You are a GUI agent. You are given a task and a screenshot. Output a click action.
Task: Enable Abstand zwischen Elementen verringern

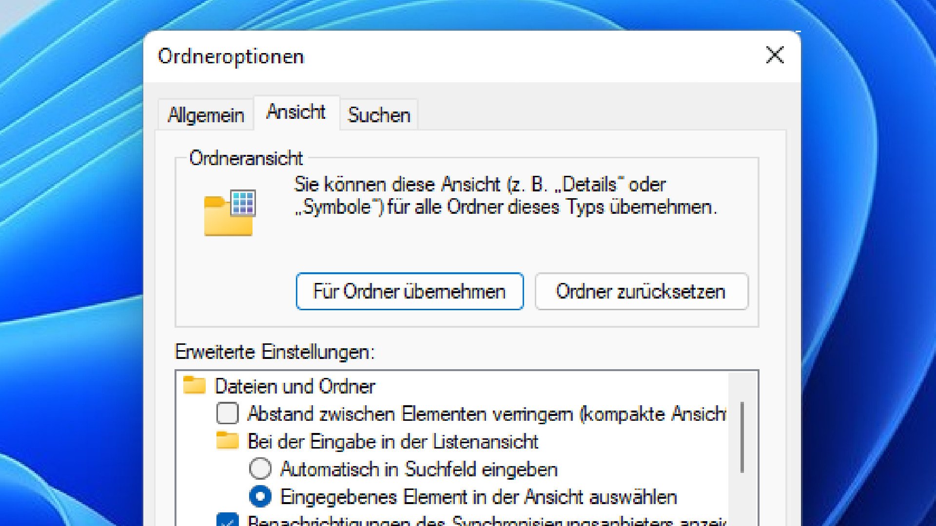[x=226, y=413]
